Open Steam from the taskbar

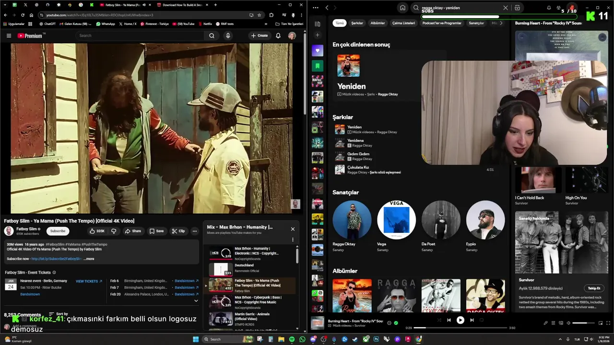(355, 339)
